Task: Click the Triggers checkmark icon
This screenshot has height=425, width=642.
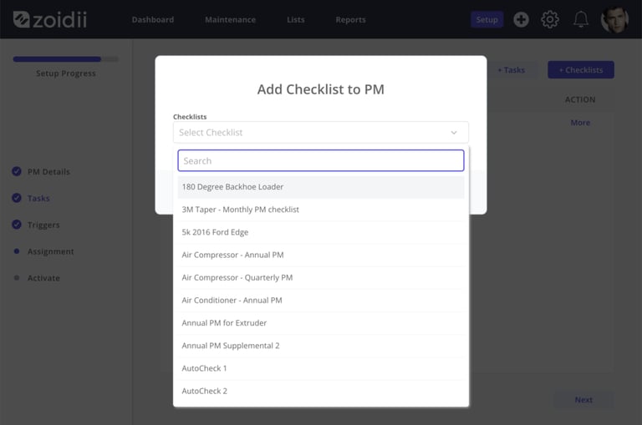Action: [x=17, y=225]
